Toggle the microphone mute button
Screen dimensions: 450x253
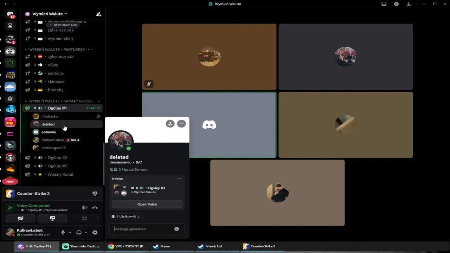63,232
